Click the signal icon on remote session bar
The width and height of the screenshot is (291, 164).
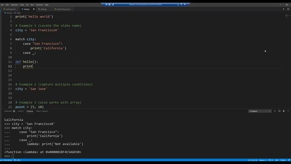click(113, 5)
